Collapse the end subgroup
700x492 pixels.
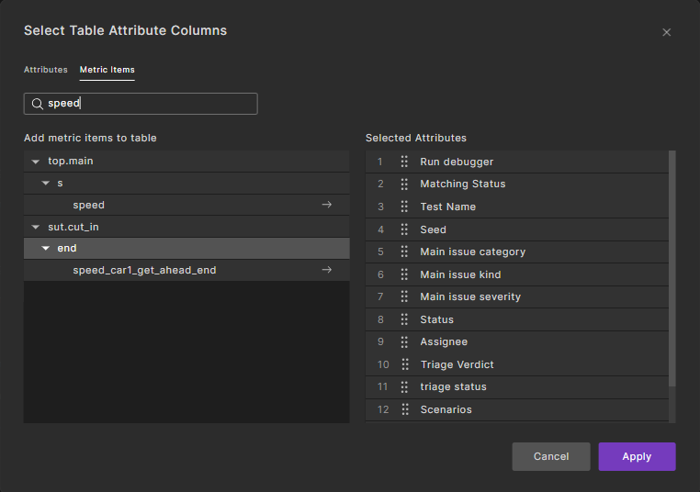click(46, 249)
